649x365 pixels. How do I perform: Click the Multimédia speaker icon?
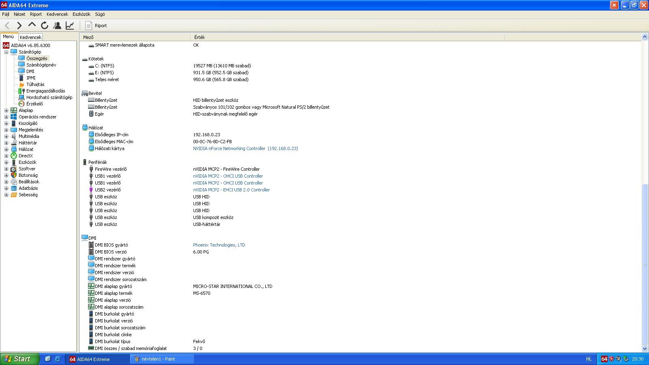(14, 136)
